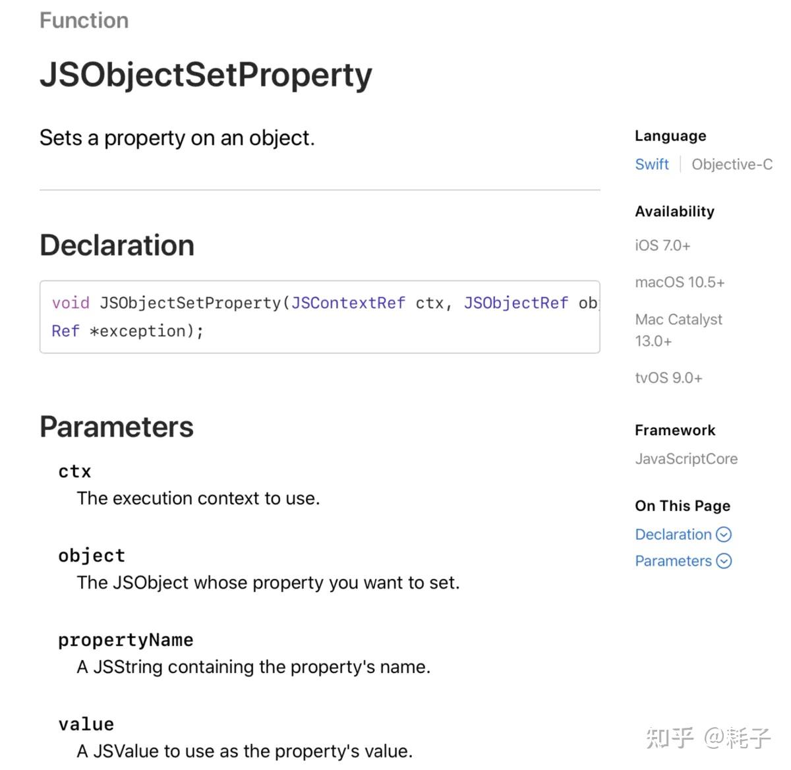Select the tvOS 9.0+ availability entry
This screenshot has height=770, width=791.
tap(668, 378)
